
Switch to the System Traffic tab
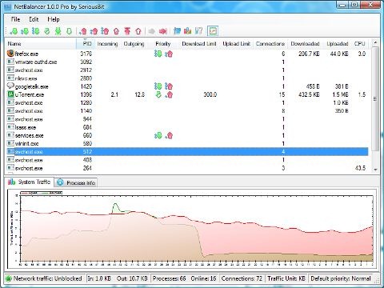(x=30, y=182)
